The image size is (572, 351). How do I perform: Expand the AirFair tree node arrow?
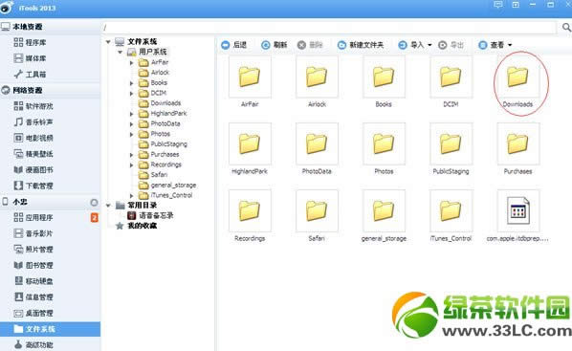[x=132, y=63]
